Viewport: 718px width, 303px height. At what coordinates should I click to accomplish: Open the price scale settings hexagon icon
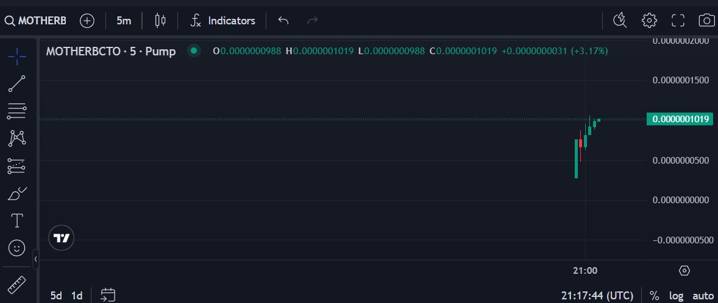point(684,271)
